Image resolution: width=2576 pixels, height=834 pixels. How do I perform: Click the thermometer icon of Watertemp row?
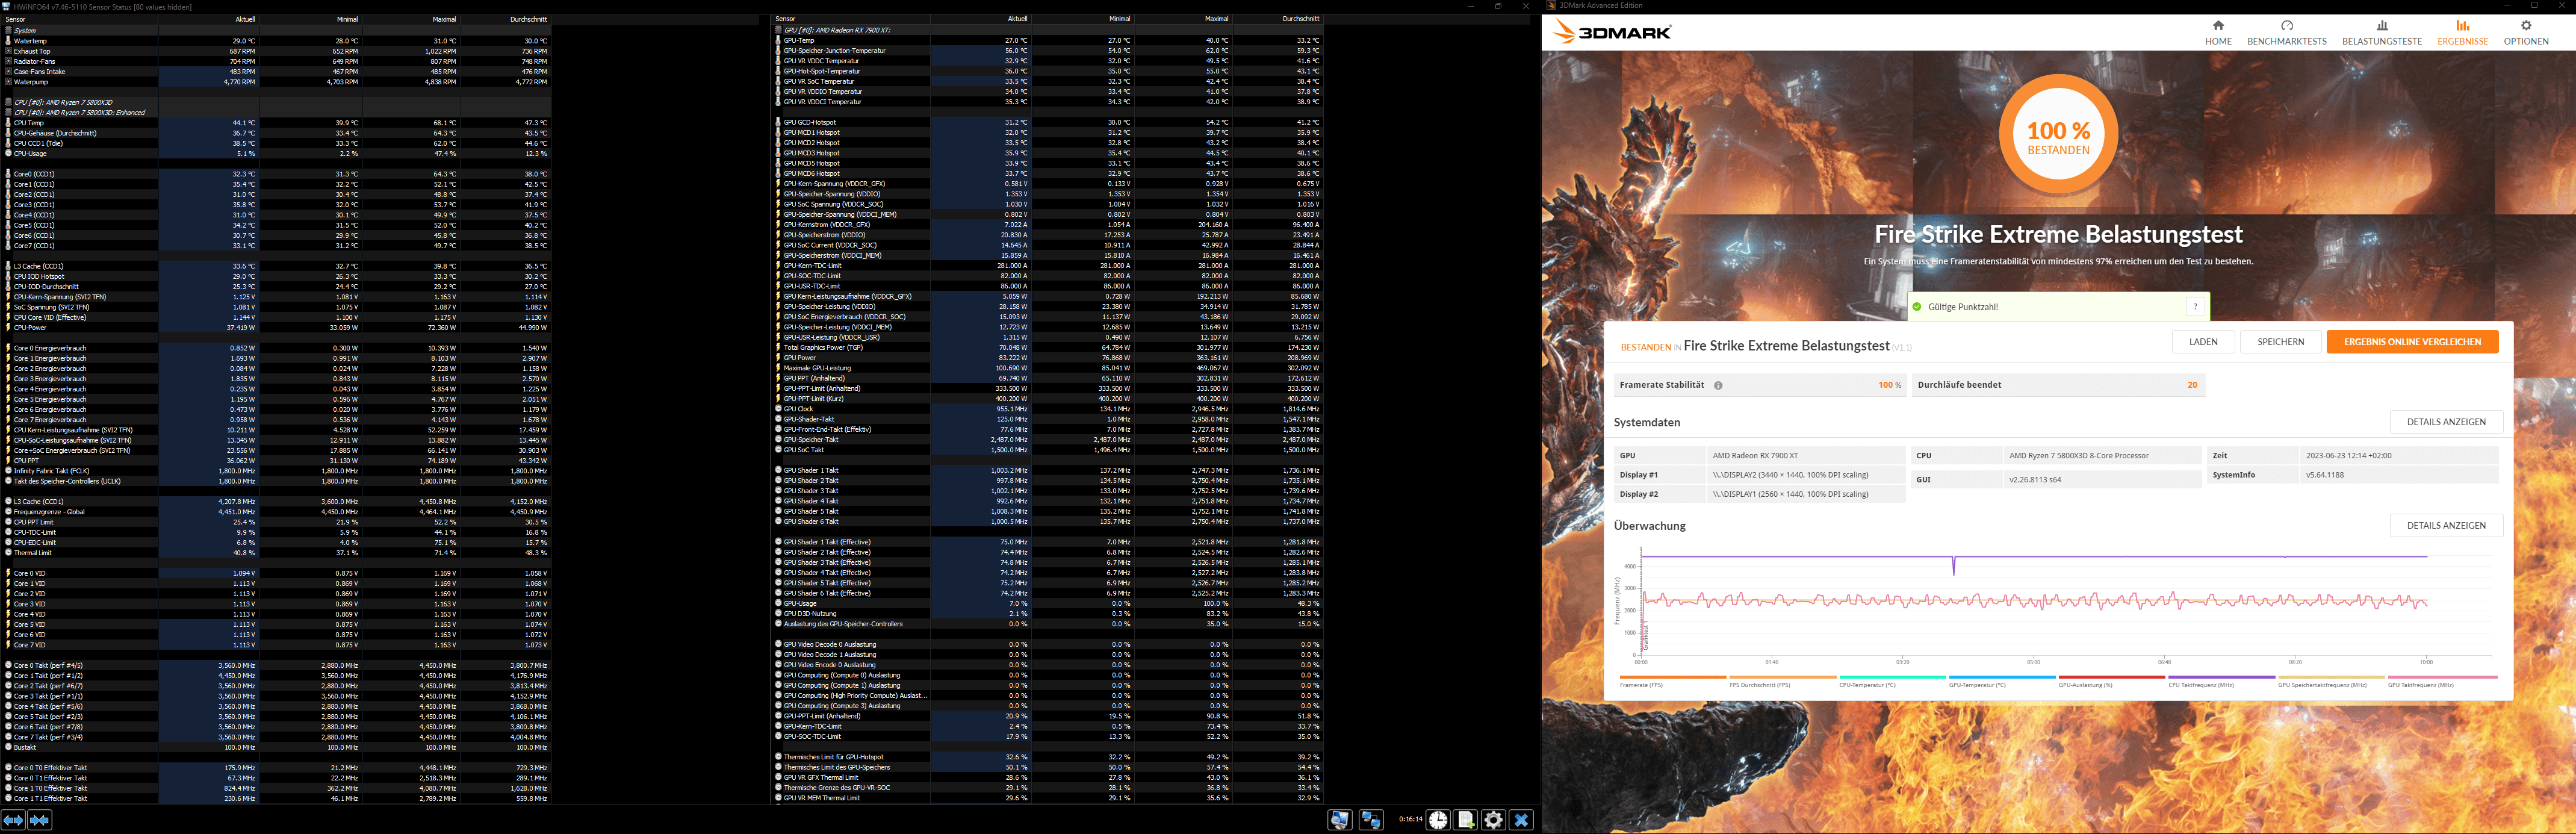pos(9,41)
